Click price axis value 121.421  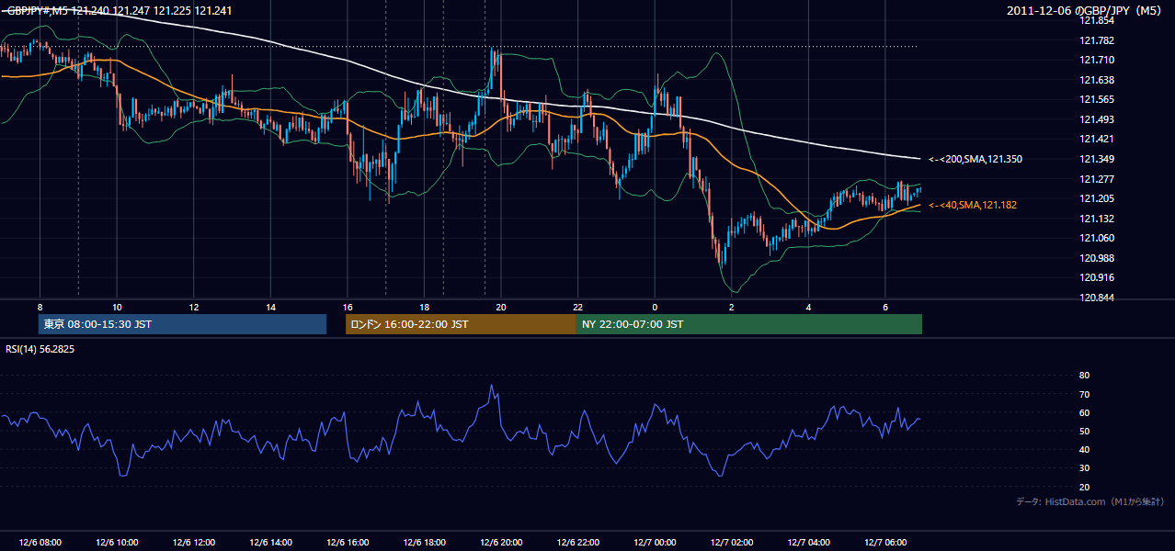[x=1096, y=140]
